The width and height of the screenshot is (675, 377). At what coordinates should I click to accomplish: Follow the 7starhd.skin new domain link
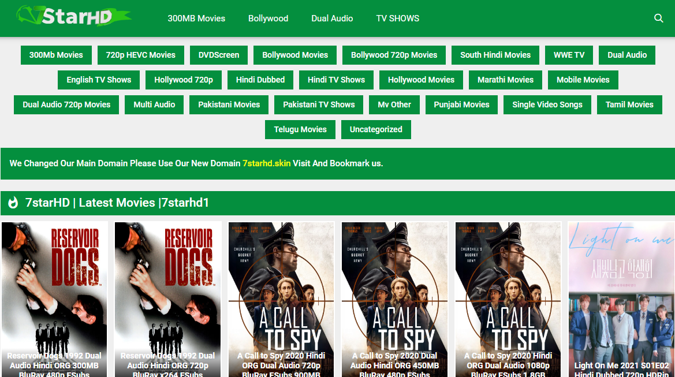[x=266, y=163]
